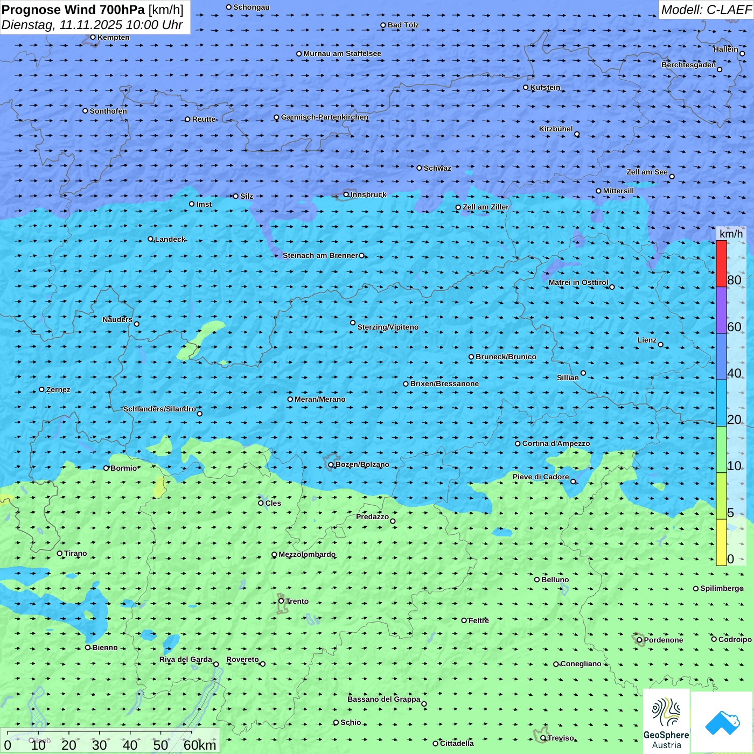
Task: Click the 'Brixen/Bressanone' label
Action: [x=444, y=383]
